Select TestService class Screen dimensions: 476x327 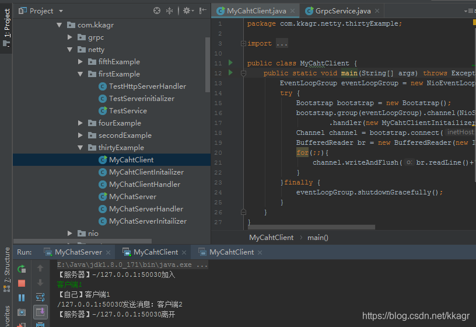[123, 110]
